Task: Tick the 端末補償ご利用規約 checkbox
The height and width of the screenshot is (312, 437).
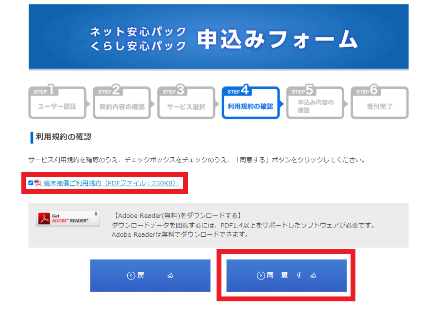Action: pyautogui.click(x=31, y=183)
